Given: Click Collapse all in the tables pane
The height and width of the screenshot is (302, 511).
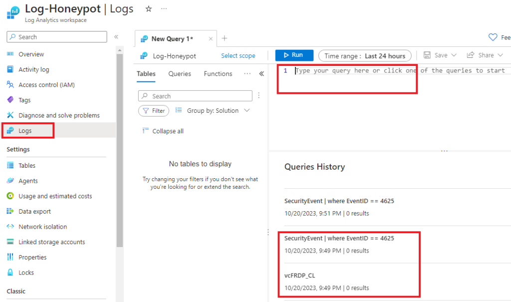Looking at the screenshot, I should [163, 131].
